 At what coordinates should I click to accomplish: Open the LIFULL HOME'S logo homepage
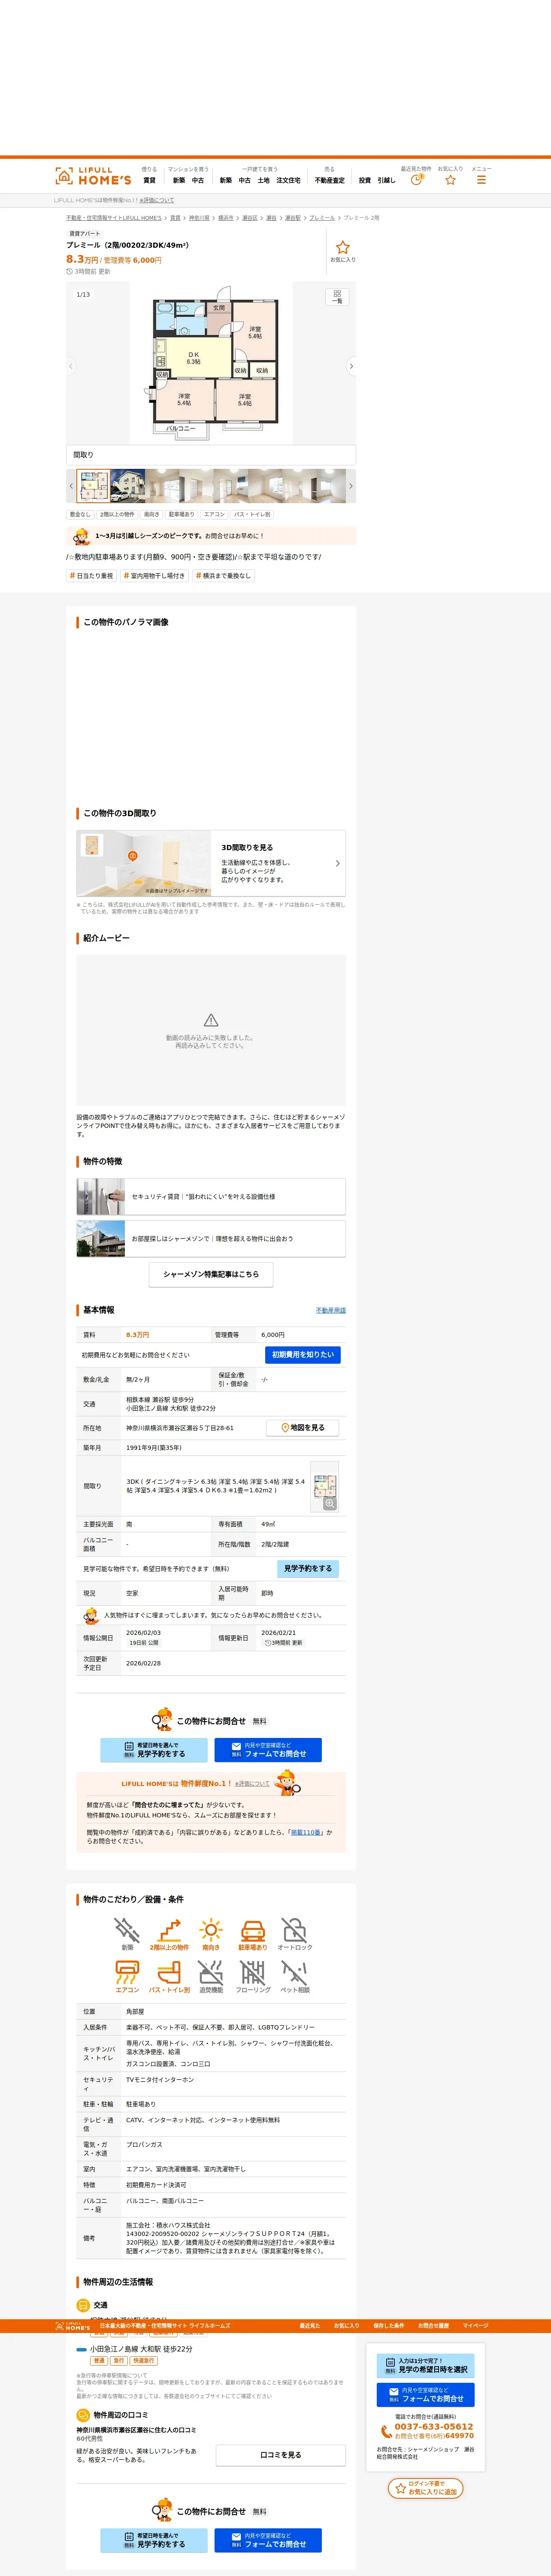pyautogui.click(x=93, y=176)
